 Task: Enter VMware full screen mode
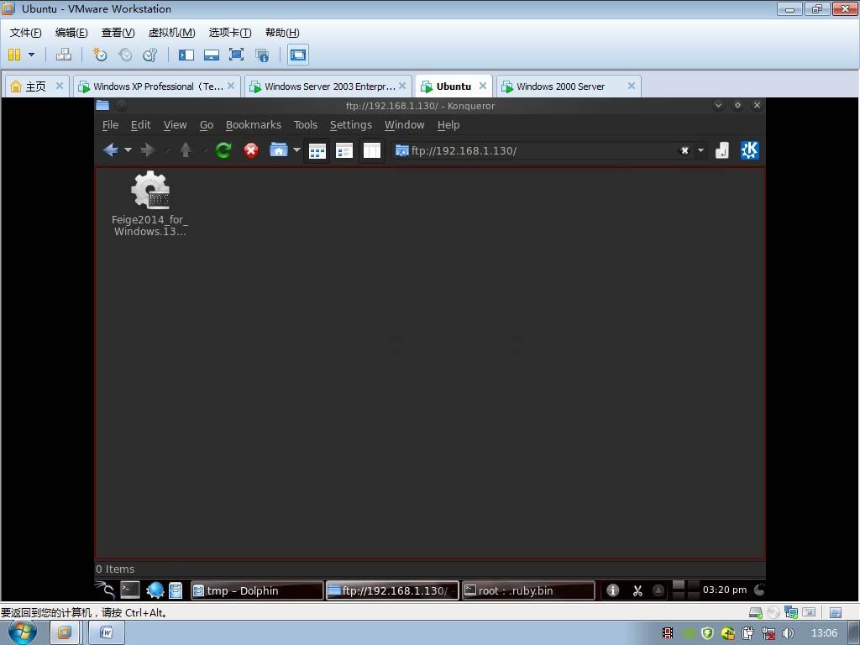tap(236, 55)
